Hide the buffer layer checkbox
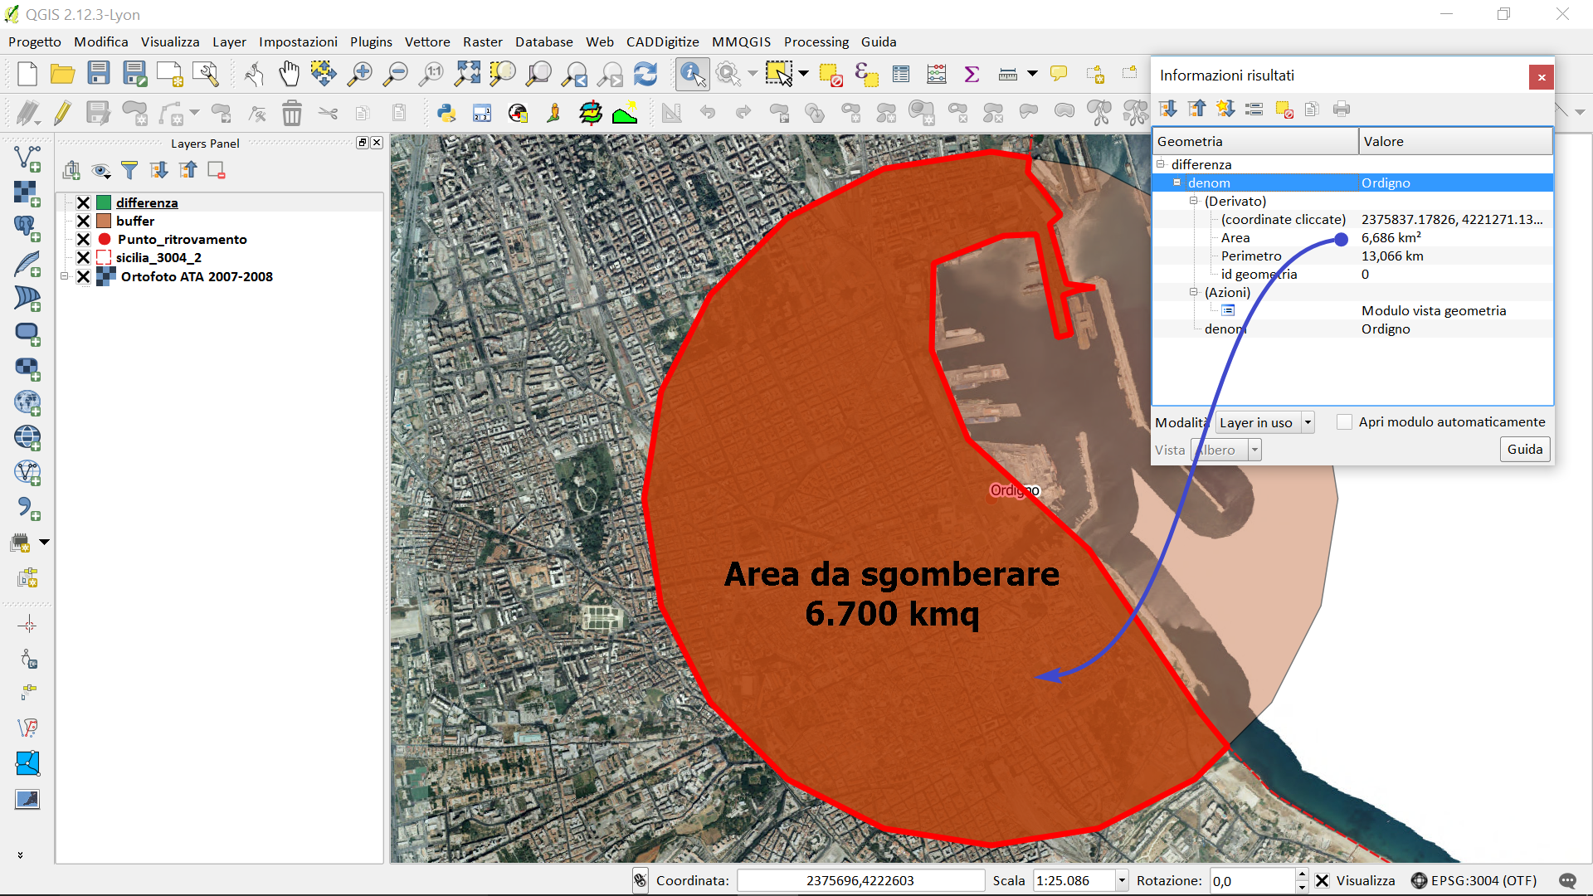The image size is (1593, 896). 83,221
